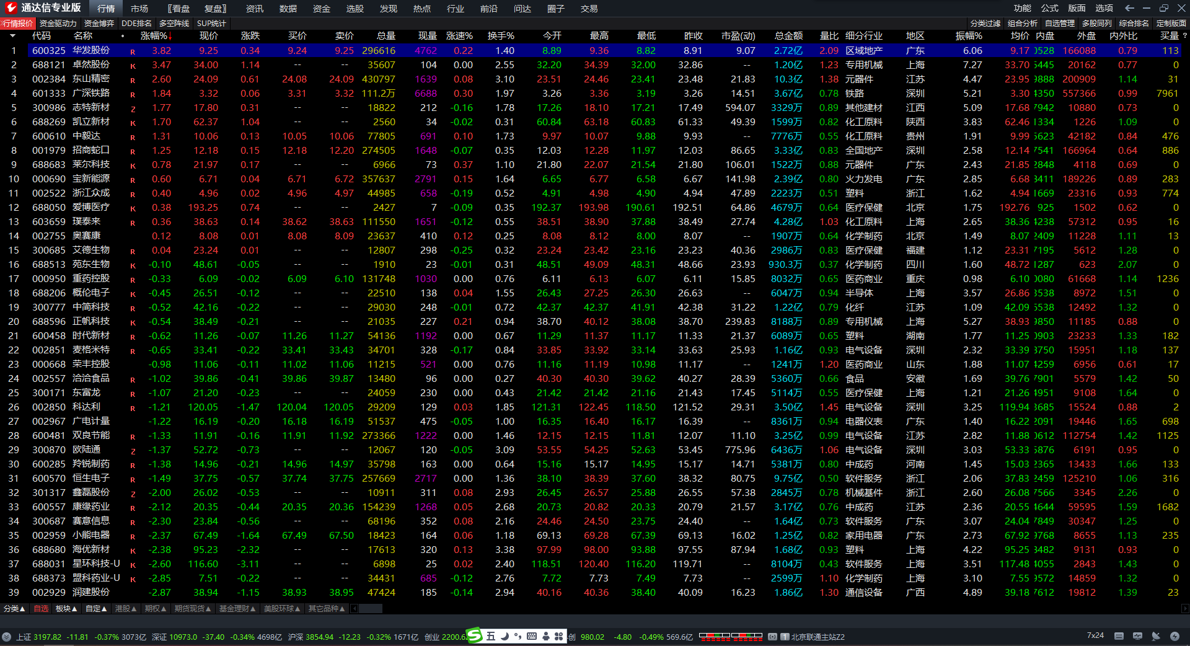The image size is (1190, 646).
Task: Open the four-squares toolbox icon on input toolbar
Action: 558,636
